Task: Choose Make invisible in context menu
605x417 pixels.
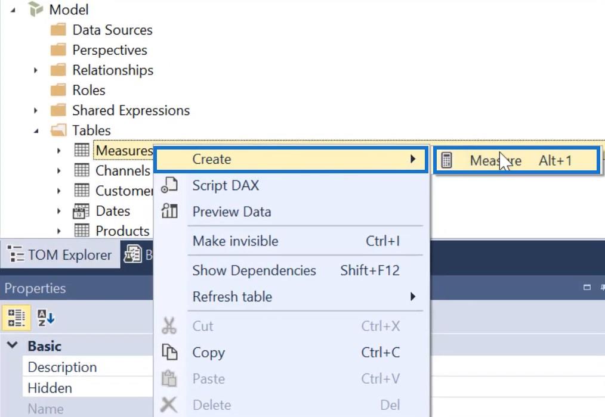Action: pyautogui.click(x=291, y=241)
